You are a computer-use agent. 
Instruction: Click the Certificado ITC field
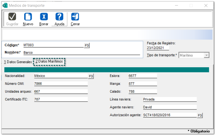point(61,99)
